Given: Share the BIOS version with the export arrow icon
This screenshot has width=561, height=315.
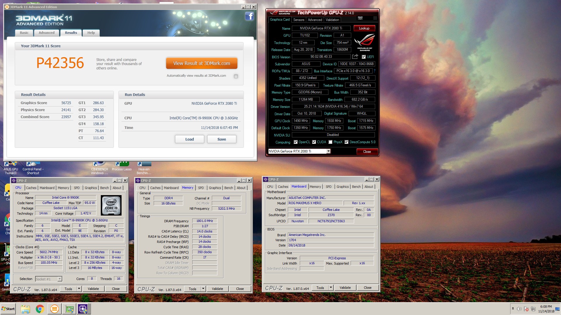Looking at the screenshot, I should click(355, 57).
